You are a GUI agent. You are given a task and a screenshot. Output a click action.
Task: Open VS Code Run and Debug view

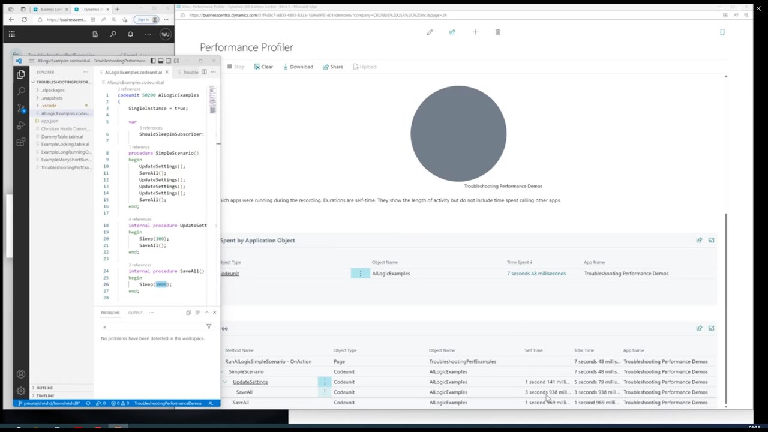[x=21, y=125]
